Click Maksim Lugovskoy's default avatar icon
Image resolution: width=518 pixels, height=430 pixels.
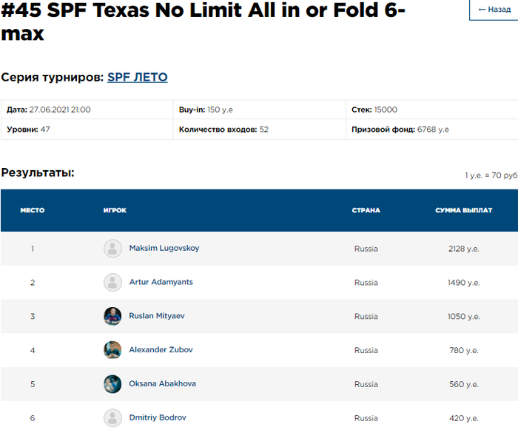tap(112, 249)
